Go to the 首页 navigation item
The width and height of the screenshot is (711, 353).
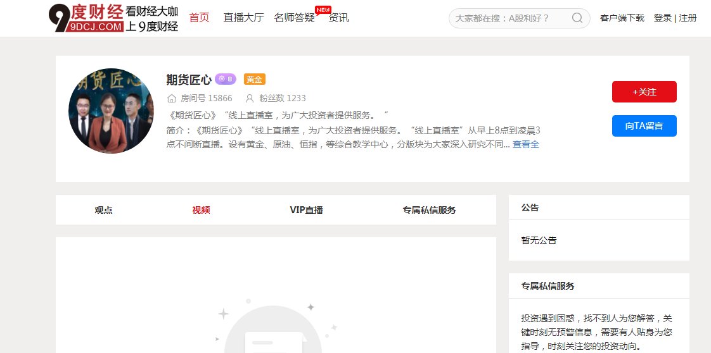click(200, 18)
